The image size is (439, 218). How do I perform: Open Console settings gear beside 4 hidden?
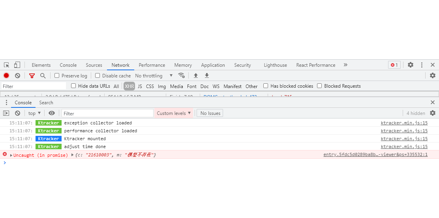[x=433, y=113]
